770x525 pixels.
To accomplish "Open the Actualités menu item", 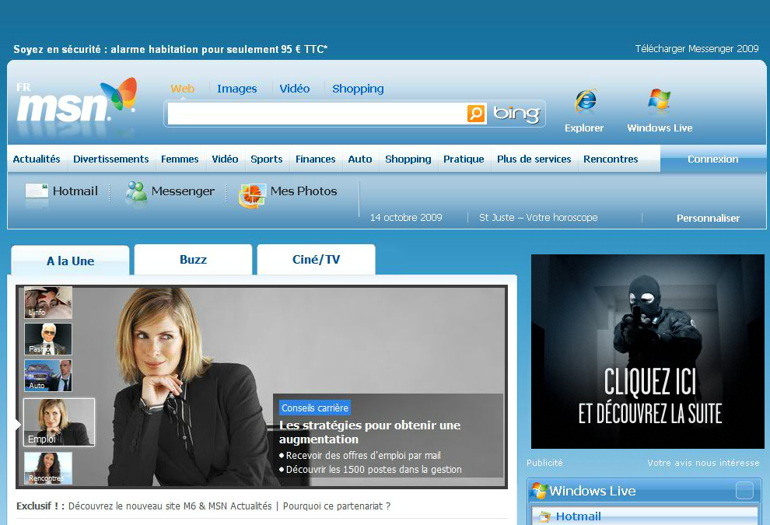I will point(37,159).
